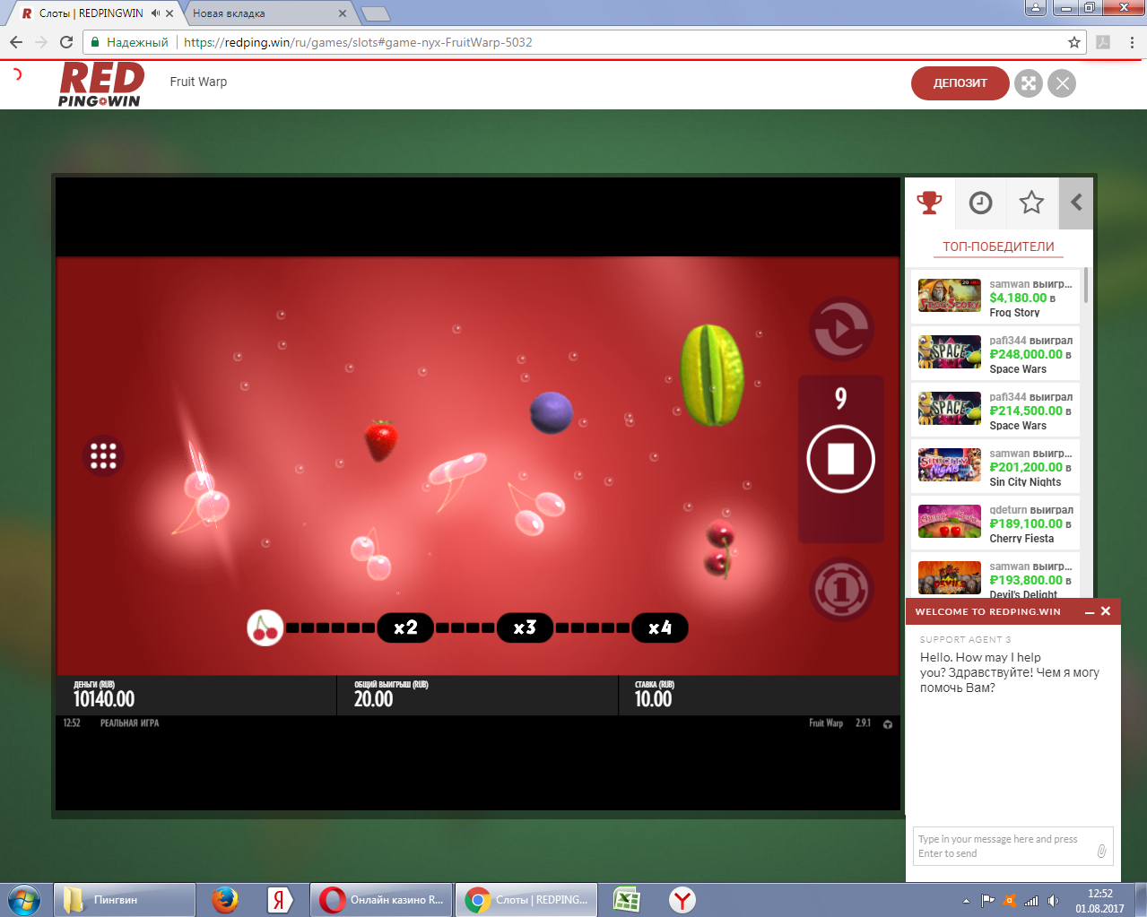
Task: Close the Слоты REDPINGWIN tab
Action: 169,13
